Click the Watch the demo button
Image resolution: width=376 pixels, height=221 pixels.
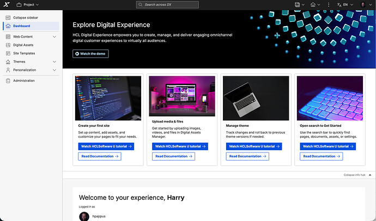(90, 54)
